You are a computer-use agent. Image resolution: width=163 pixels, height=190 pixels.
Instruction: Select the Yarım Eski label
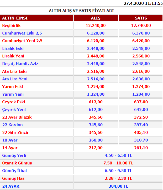coord(13,86)
